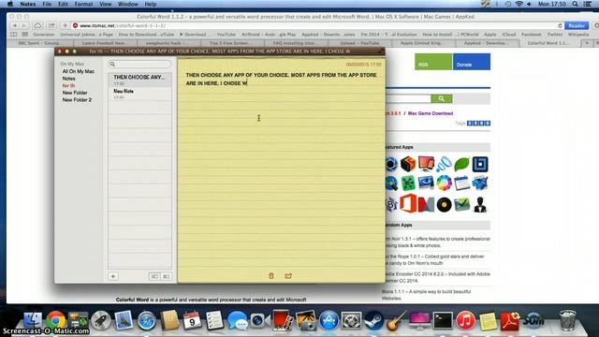Open the Format menu

pos(83,4)
